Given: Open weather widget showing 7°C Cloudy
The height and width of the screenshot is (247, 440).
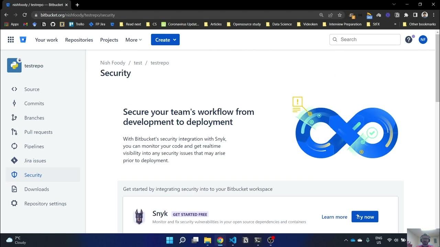Looking at the screenshot, I should 16,240.
